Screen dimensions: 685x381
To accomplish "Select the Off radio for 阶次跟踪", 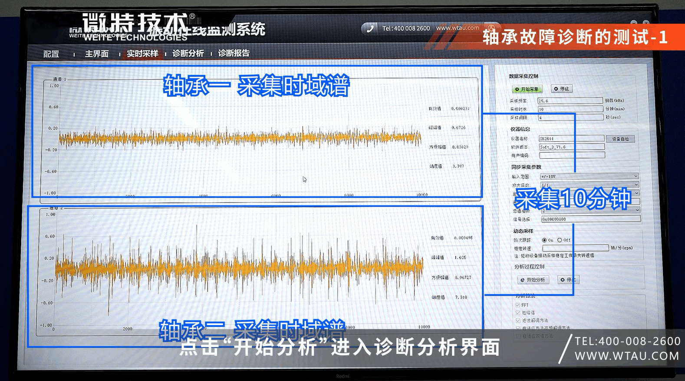I will (x=560, y=240).
